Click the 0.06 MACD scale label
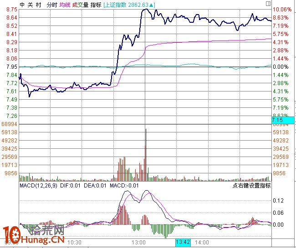This screenshot has height=248, width=296. click(x=278, y=213)
